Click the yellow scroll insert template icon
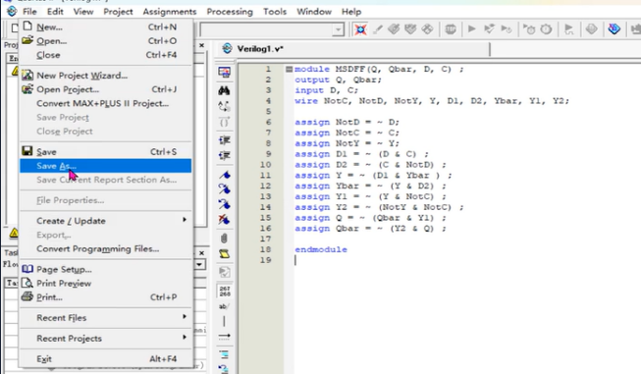The height and width of the screenshot is (374, 641). point(224,254)
